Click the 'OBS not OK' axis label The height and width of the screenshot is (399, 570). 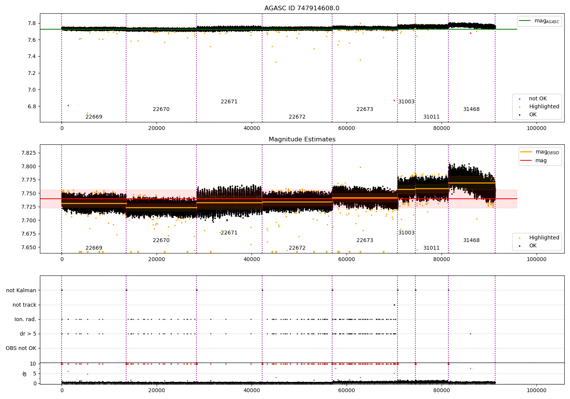[21, 348]
